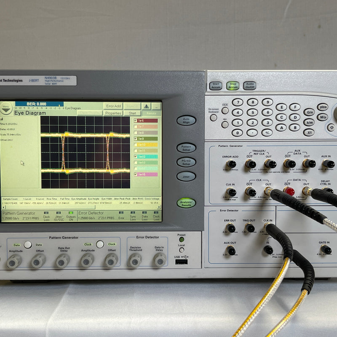
Task: Select the Eye Diagram title tab
Action: click(x=31, y=113)
